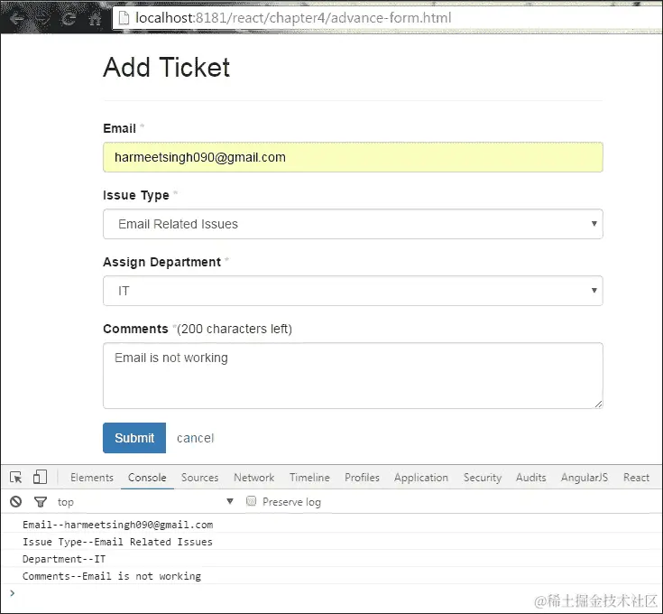Switch to the Elements tab

(x=92, y=478)
